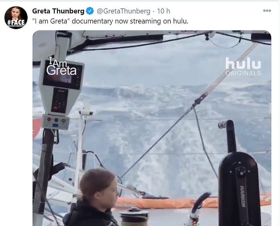Click the tweet text about the hulu documentary
Screen dimensions: 280x226
click(x=110, y=21)
